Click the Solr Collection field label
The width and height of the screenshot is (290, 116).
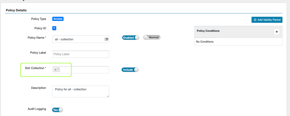[x=35, y=68]
